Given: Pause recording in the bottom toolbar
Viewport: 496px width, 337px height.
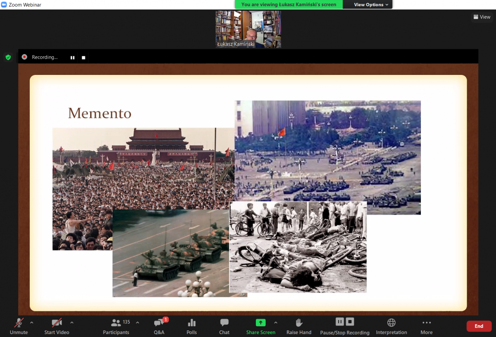Looking at the screenshot, I should 340,322.
